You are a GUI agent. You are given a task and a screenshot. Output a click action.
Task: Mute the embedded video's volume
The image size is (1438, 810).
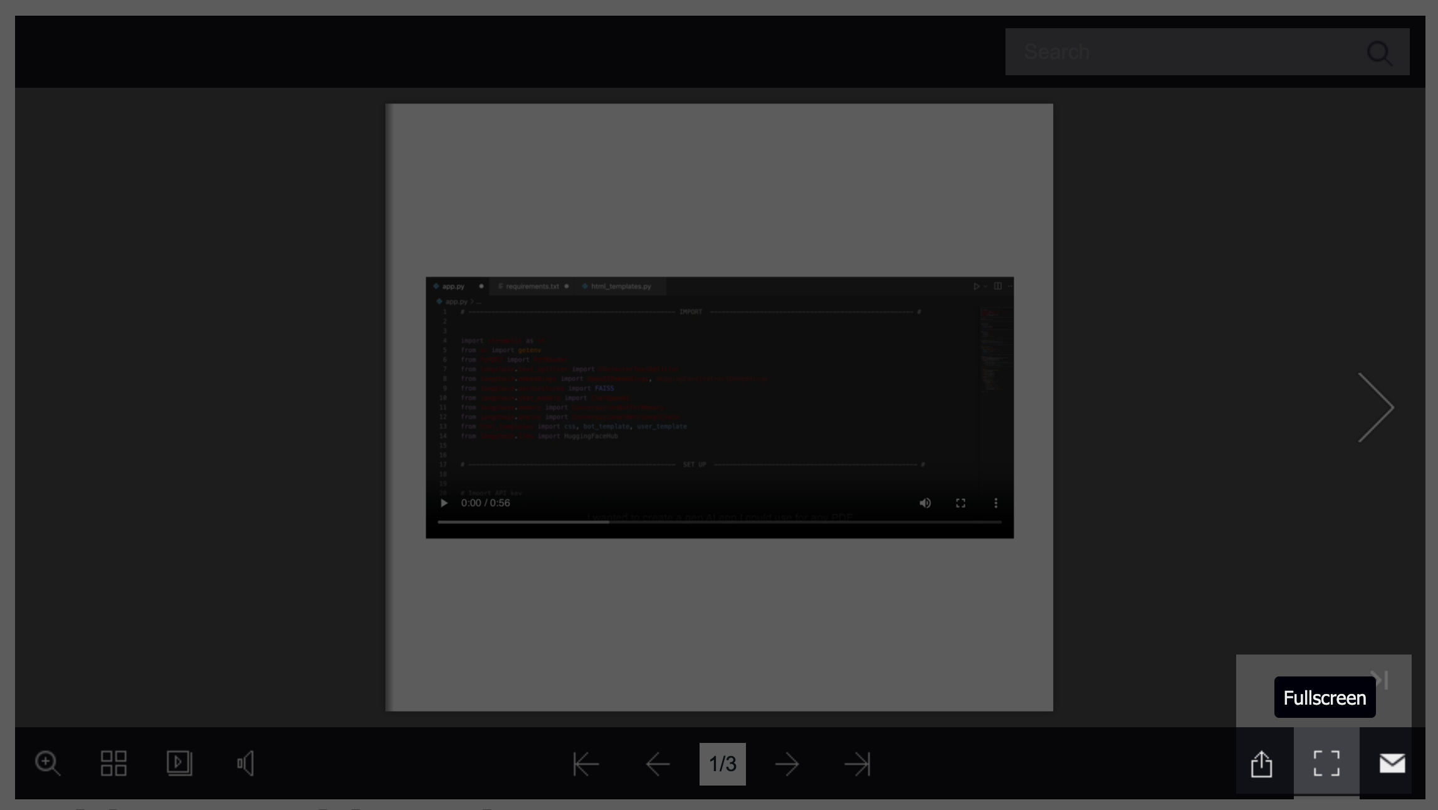coord(925,503)
